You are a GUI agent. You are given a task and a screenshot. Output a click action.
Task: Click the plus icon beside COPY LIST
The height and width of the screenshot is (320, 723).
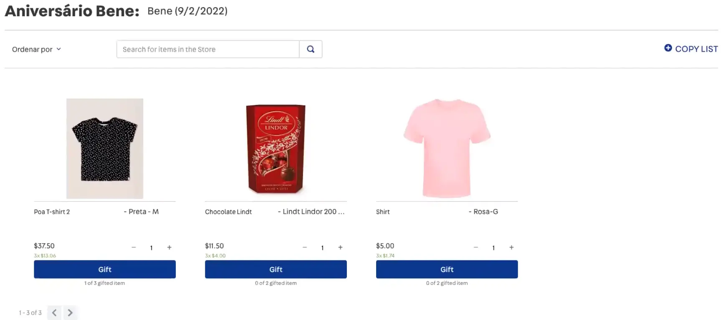(x=667, y=48)
